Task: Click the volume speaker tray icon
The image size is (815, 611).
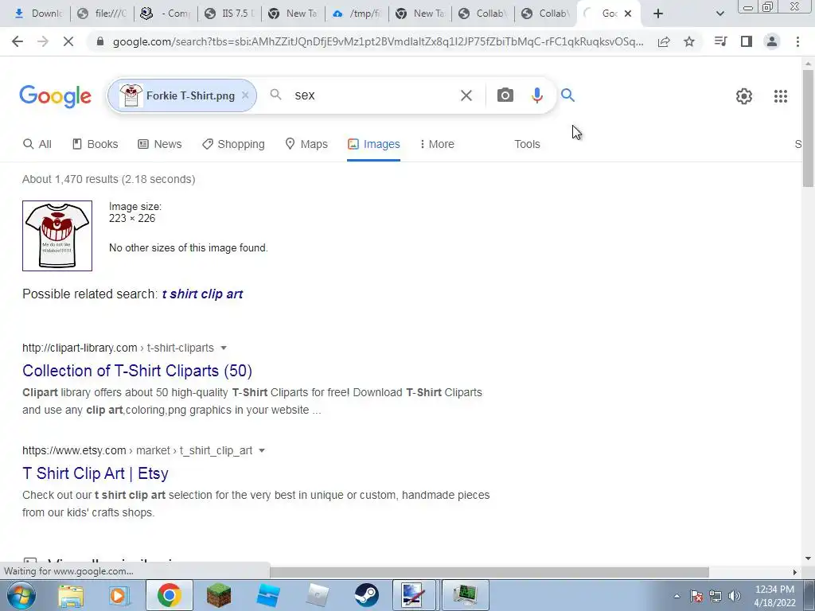Action: click(735, 596)
